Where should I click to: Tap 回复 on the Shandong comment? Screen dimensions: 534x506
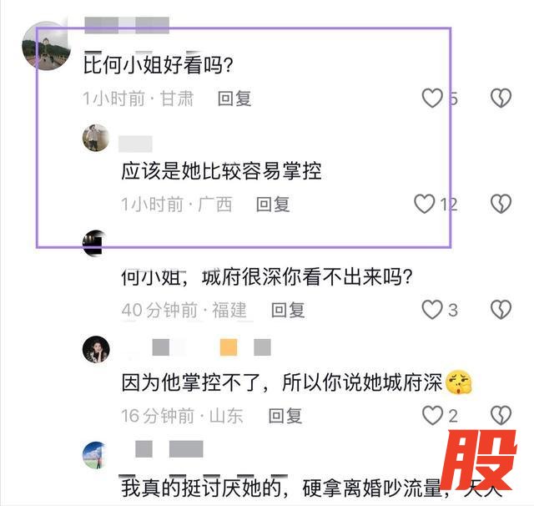(x=285, y=416)
